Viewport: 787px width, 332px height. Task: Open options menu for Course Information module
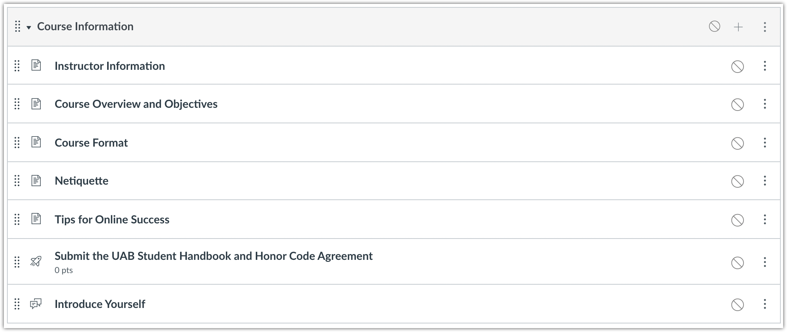(764, 27)
